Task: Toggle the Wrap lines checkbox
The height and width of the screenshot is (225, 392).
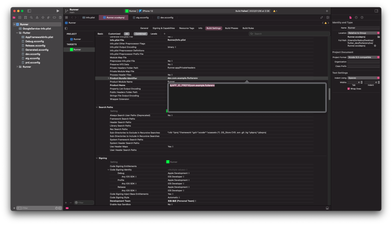Action: click(x=349, y=88)
